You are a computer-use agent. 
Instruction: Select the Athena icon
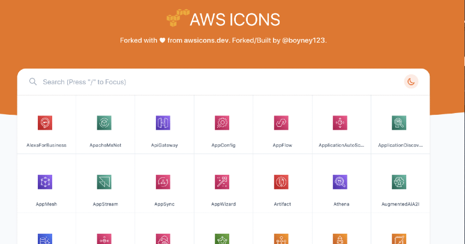[340, 182]
